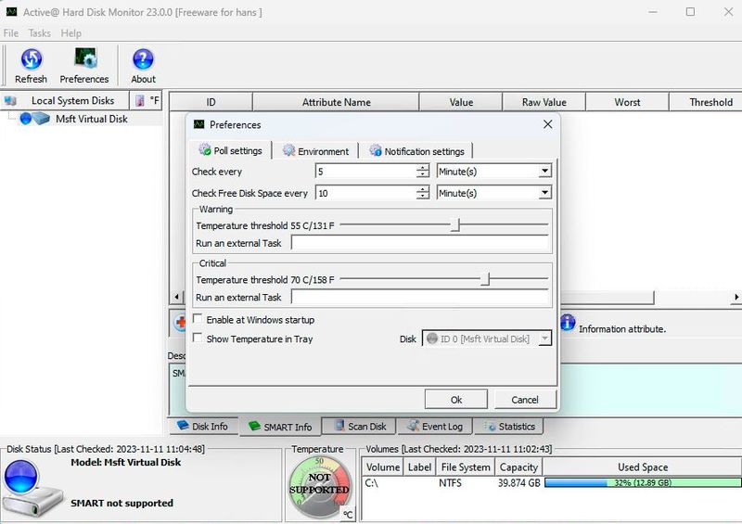This screenshot has width=742, height=524.
Task: Click the File System column header
Action: click(x=466, y=466)
